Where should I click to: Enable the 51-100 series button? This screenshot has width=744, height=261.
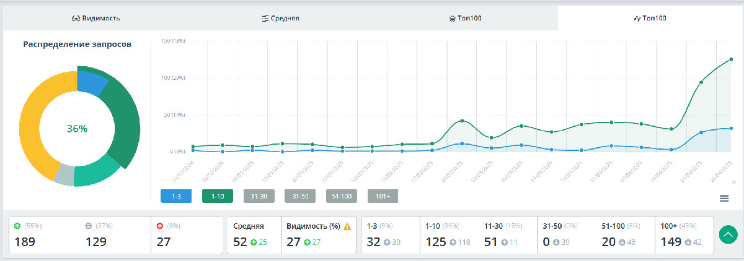pos(342,196)
